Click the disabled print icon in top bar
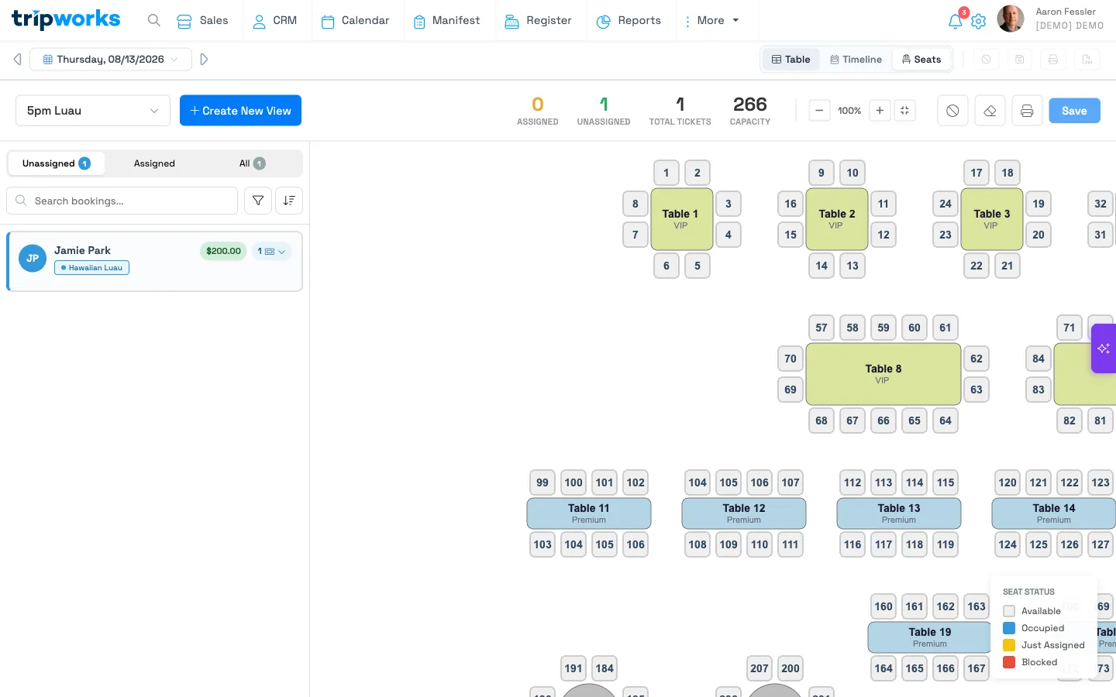1116x697 pixels. point(1053,60)
